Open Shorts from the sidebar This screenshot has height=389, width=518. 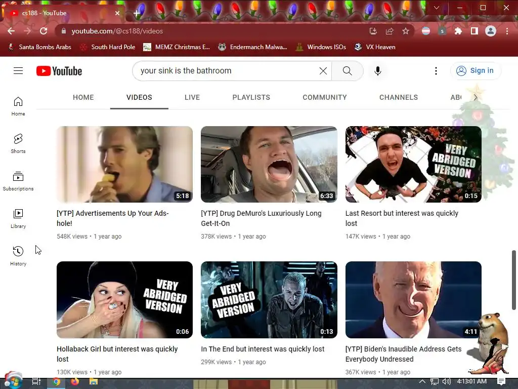(18, 143)
